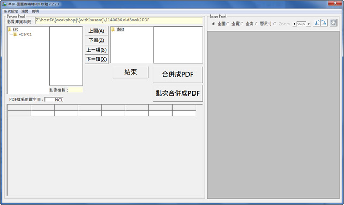Click the 結束 button
Viewport: 344px width, 205px height.
point(131,72)
